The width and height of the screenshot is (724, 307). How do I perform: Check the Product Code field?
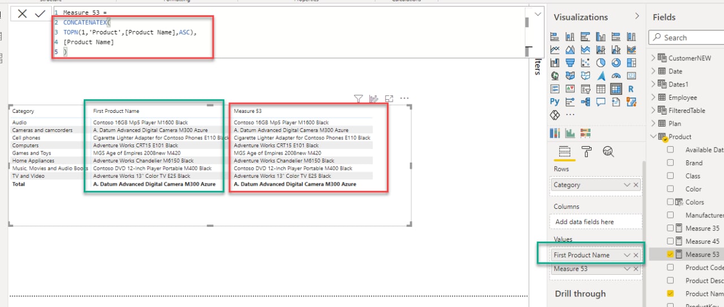click(670, 267)
